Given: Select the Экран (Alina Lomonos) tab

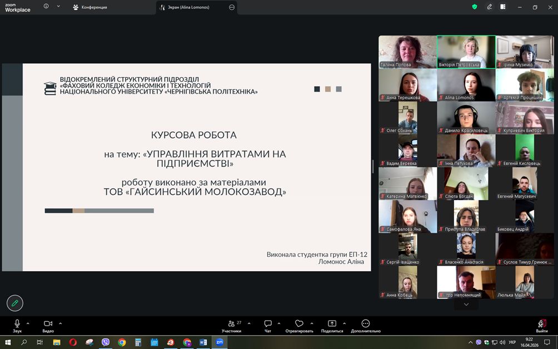Looking at the screenshot, I should coord(189,7).
